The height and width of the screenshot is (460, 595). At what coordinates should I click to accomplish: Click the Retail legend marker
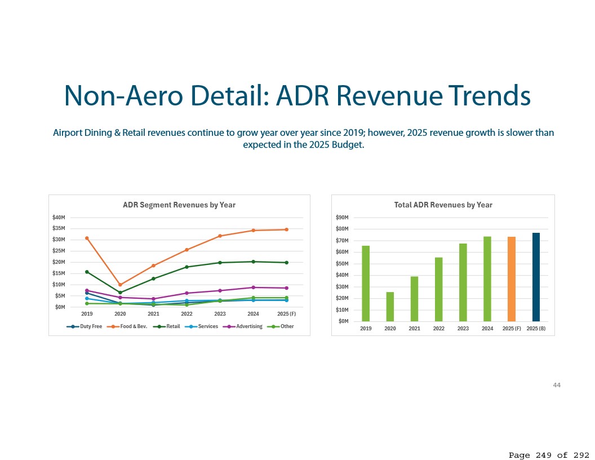[159, 326]
